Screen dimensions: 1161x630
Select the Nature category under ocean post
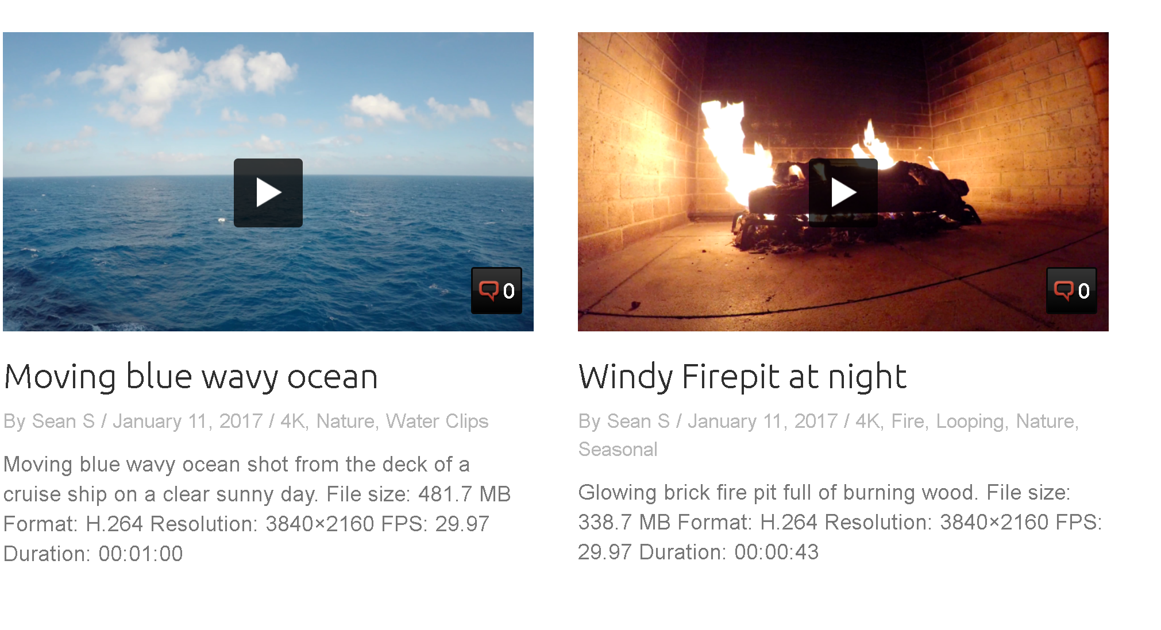[345, 421]
